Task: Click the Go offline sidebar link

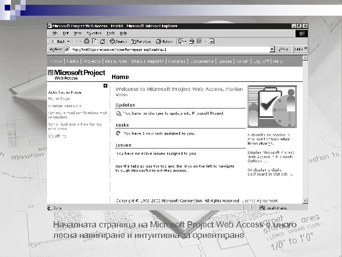Action: coord(57,136)
